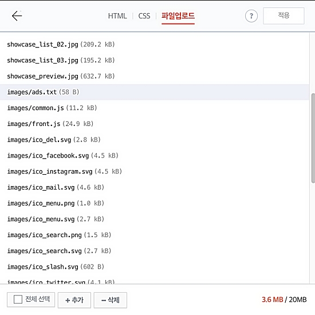The image size is (315, 315).
Task: Select images/ico_search.png file row
Action: coord(155,235)
